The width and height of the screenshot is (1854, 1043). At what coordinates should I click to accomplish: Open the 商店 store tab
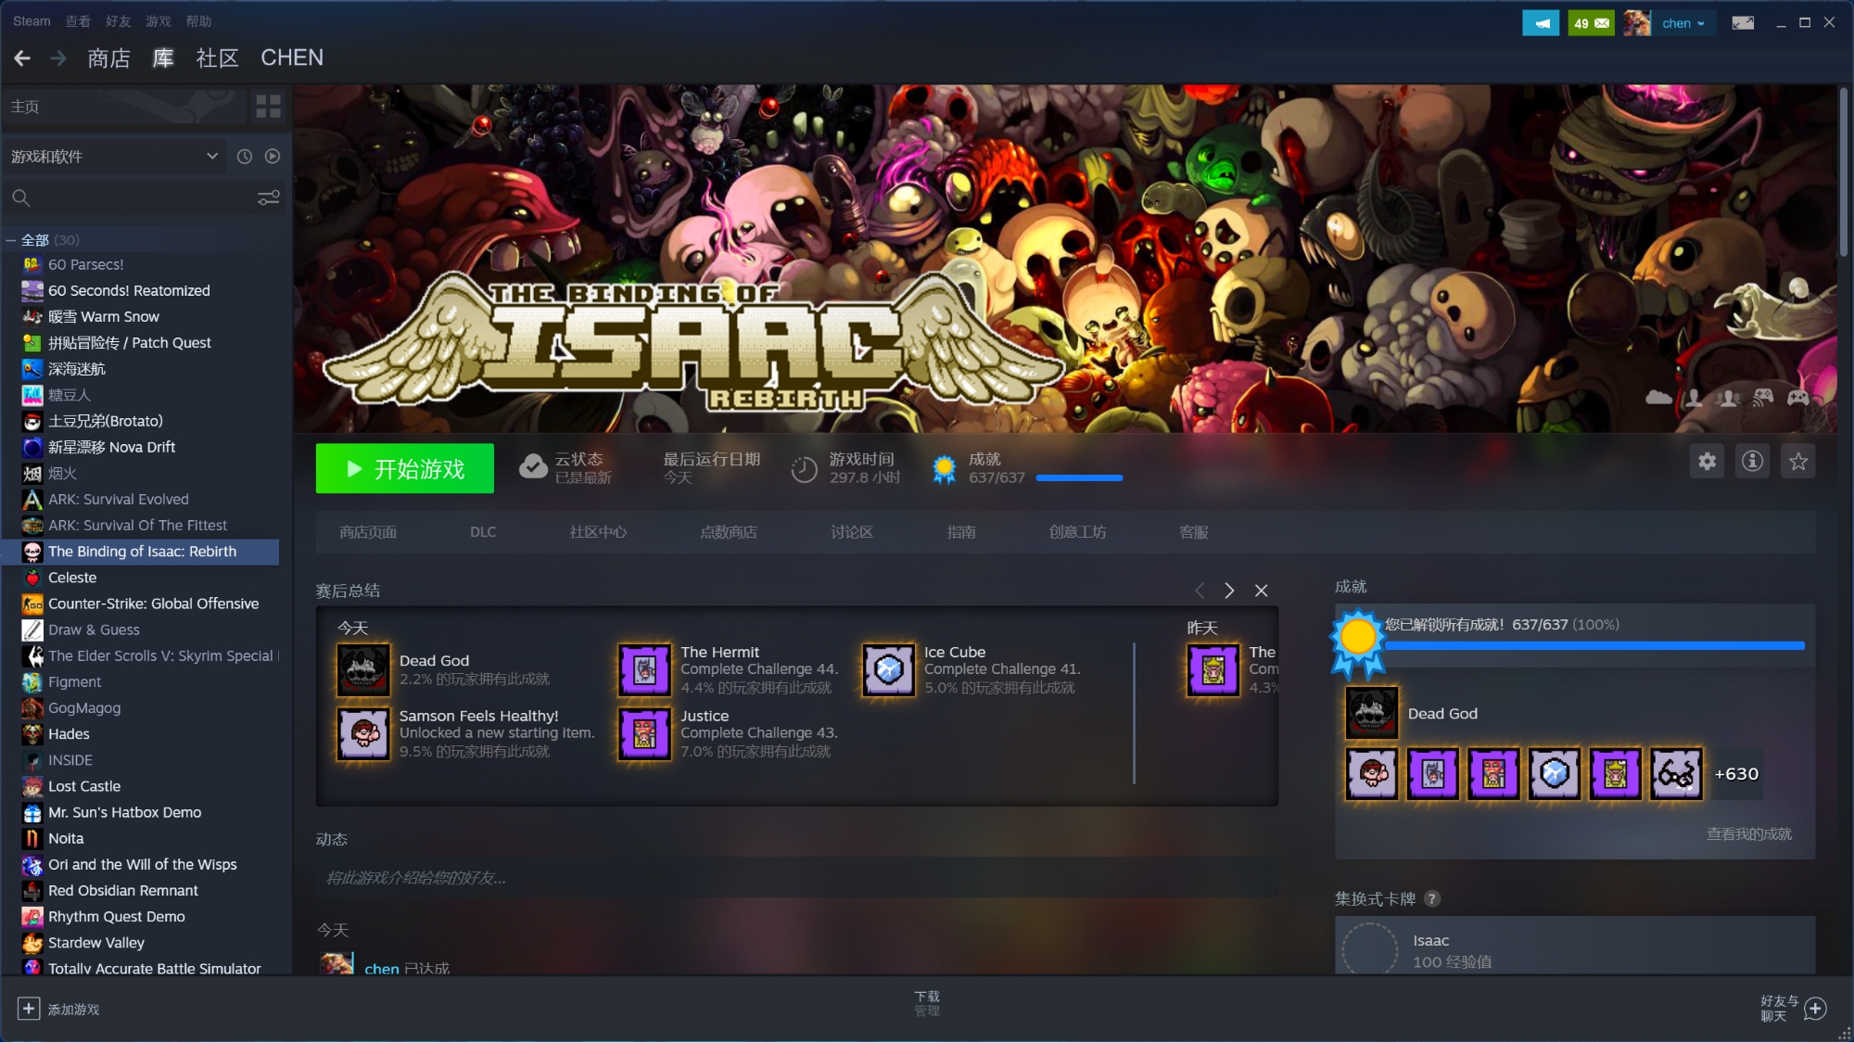point(108,58)
